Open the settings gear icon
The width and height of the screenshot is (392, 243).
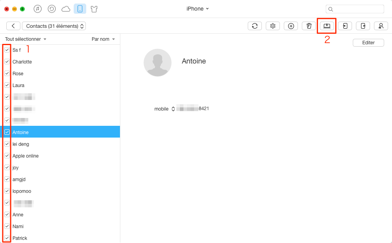click(x=273, y=26)
